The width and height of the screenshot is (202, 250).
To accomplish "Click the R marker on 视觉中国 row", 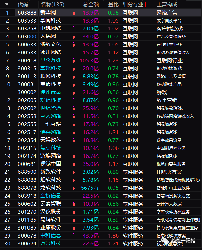I will click(74, 165).
